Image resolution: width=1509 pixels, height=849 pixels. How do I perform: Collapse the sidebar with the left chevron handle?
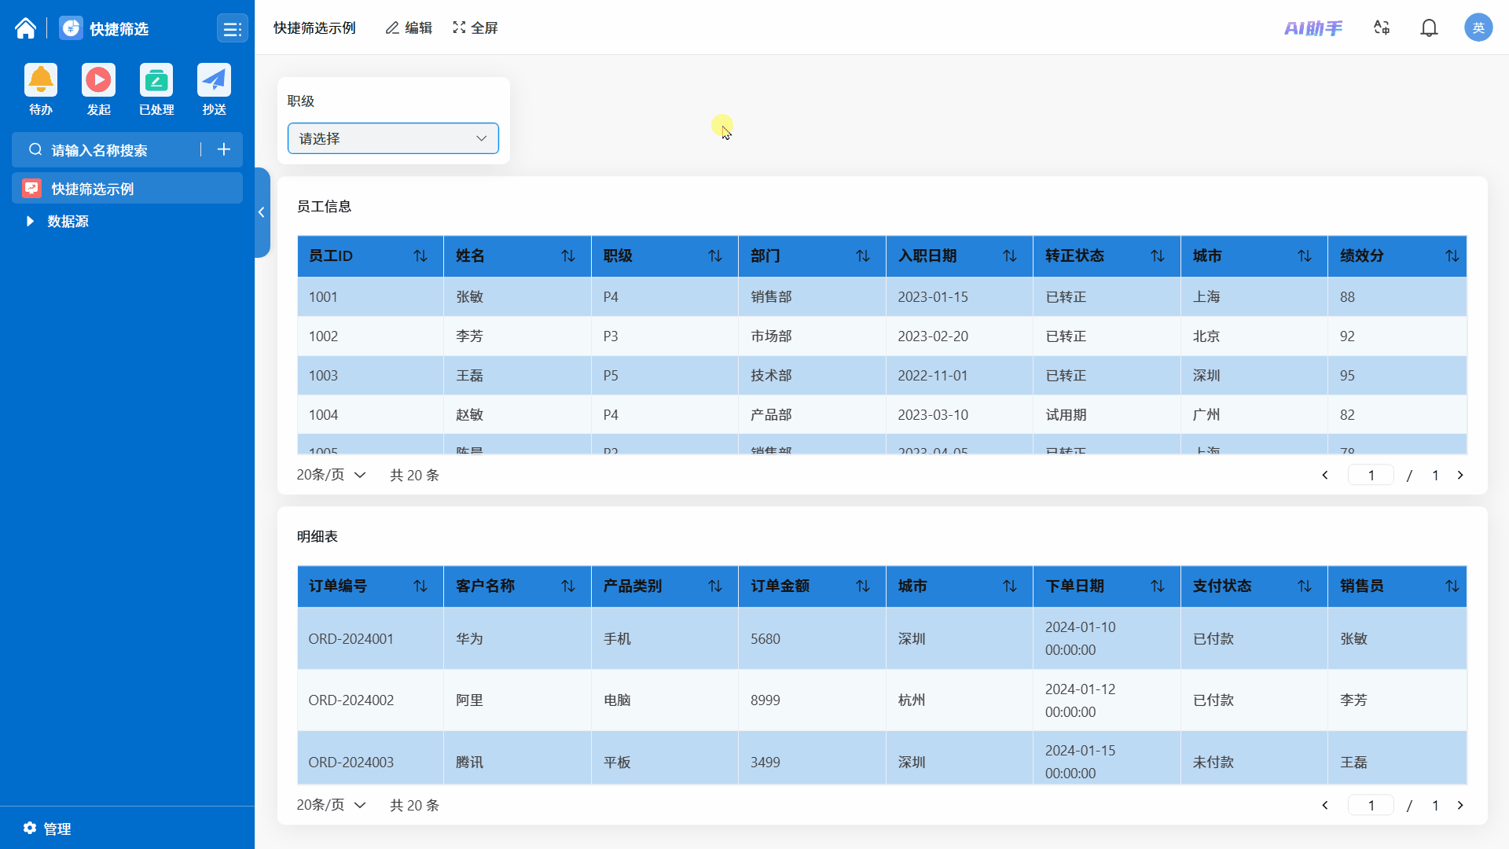pos(262,212)
